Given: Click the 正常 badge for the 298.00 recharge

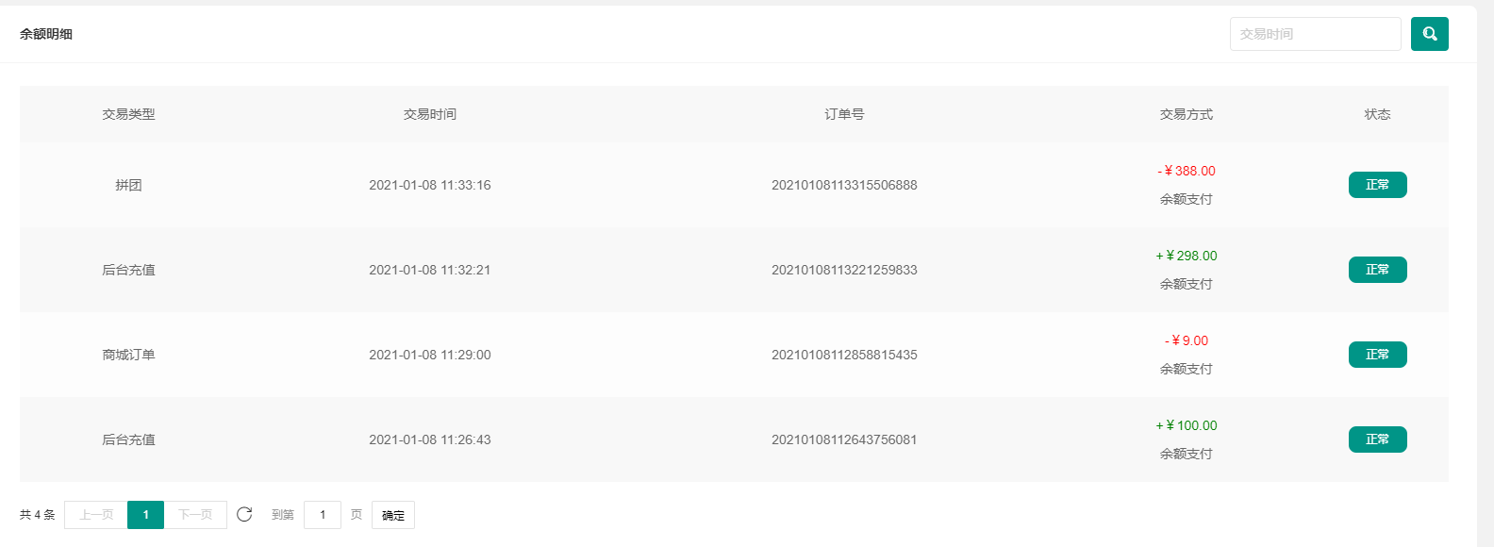Looking at the screenshot, I should click(1377, 270).
